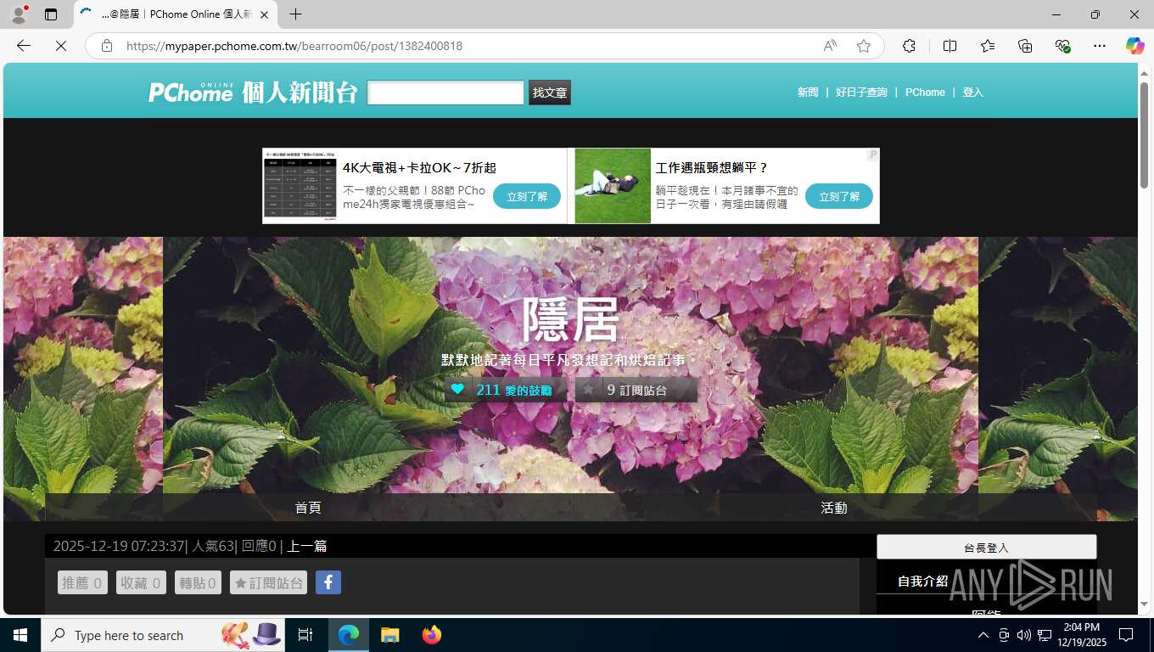Click the heart icon beside 211 愛的鼓勵

click(x=458, y=390)
